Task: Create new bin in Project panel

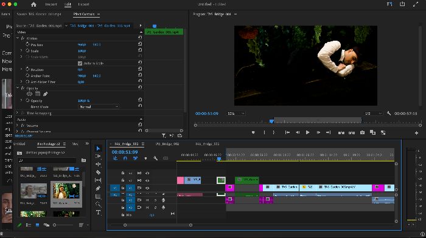Action: (x=84, y=160)
